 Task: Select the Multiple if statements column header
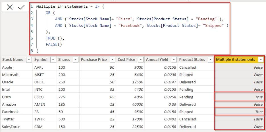(x=236, y=60)
